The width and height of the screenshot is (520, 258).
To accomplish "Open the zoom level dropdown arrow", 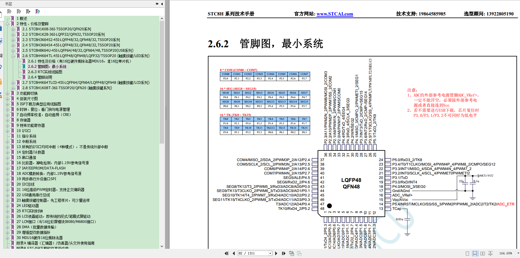I will tap(518, 253).
